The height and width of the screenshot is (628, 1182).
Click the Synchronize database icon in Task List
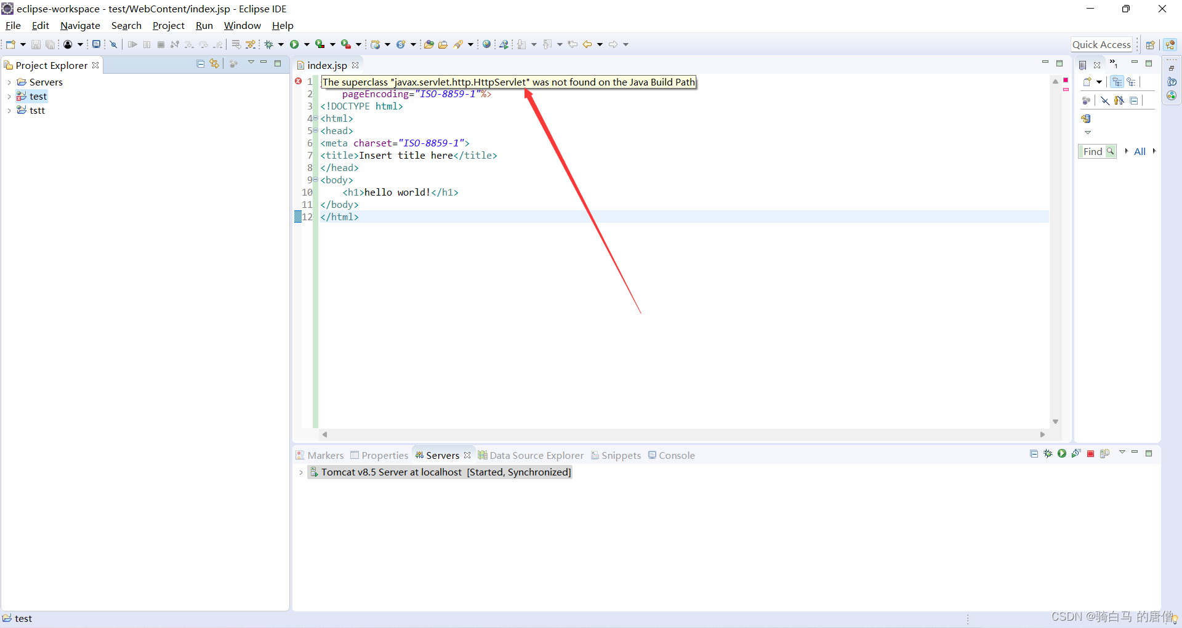point(1086,119)
